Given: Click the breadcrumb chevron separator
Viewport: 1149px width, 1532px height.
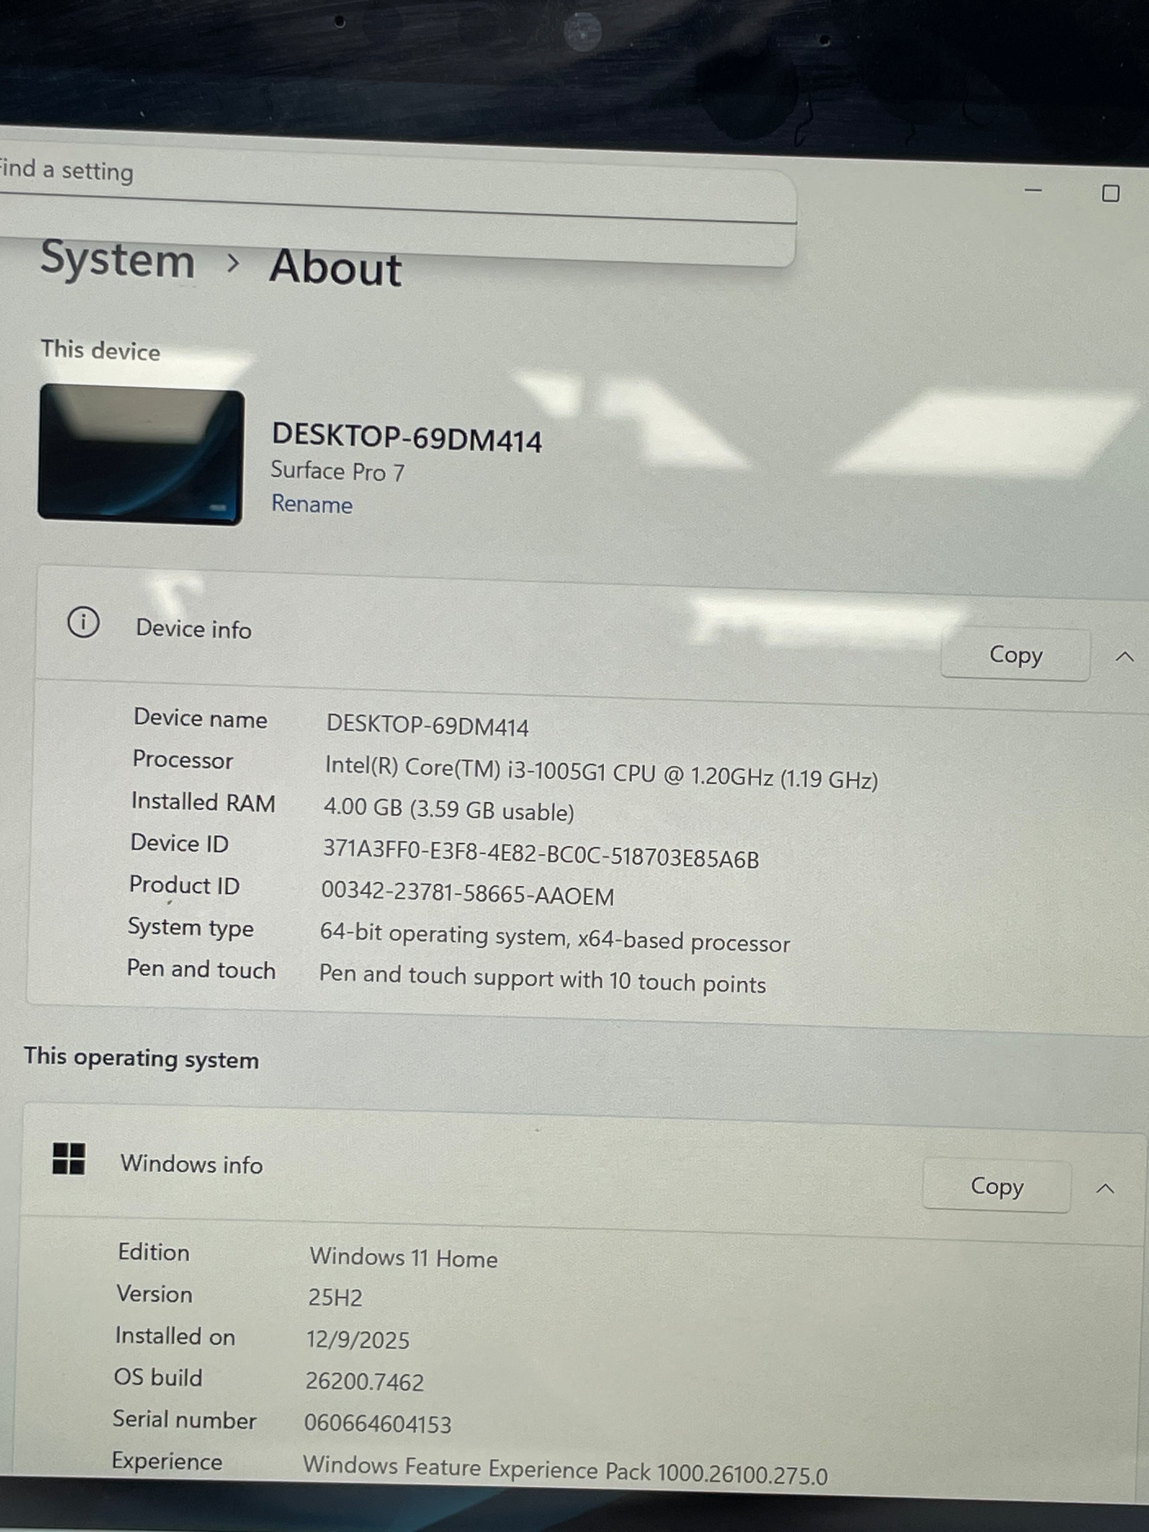Looking at the screenshot, I should [x=233, y=263].
